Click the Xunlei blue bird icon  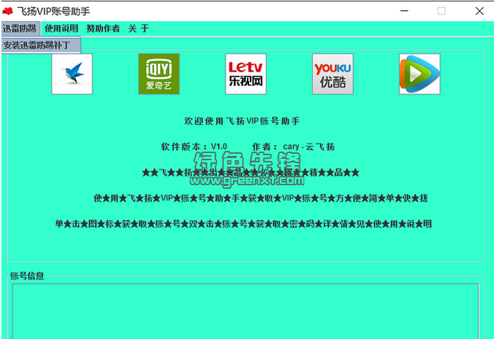pyautogui.click(x=72, y=74)
